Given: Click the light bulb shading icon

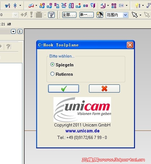Looking at the screenshot, I should 138,5.
